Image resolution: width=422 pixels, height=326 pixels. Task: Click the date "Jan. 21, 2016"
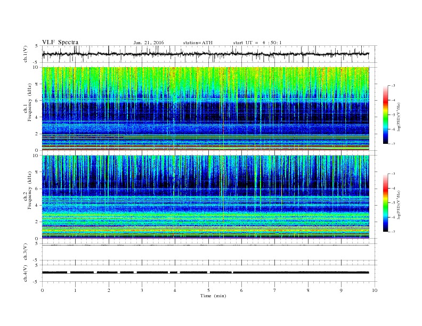(149, 43)
